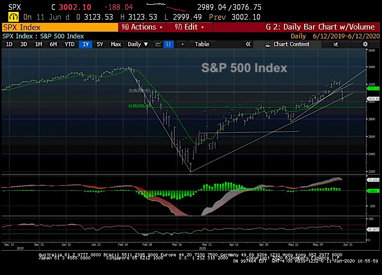Select the line chart type icon
Viewport: 382px width, 275px height.
[x=158, y=44]
